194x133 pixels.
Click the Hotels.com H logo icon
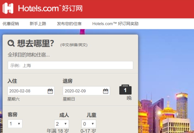pyautogui.click(x=8, y=8)
